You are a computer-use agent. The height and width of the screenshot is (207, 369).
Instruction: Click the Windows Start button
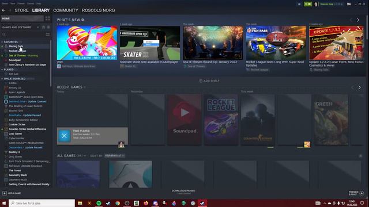[x=4, y=203]
